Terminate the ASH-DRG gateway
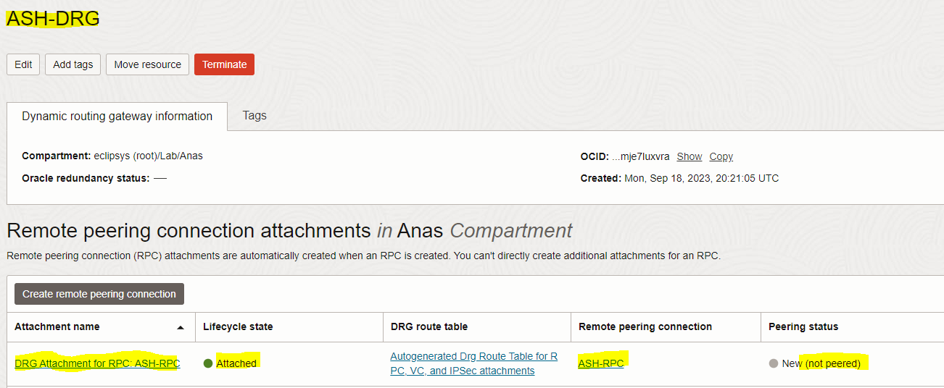944x388 pixels. pyautogui.click(x=224, y=64)
